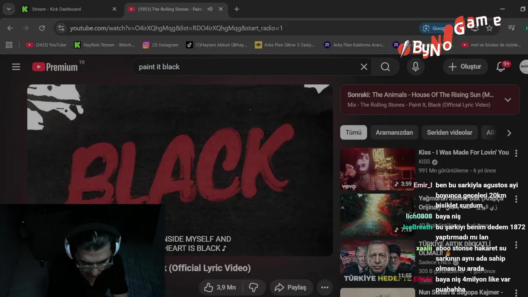Click the Paylaş share button
This screenshot has height=297, width=528.
pyautogui.click(x=291, y=288)
